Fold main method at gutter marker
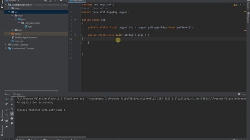 click(x=81, y=35)
